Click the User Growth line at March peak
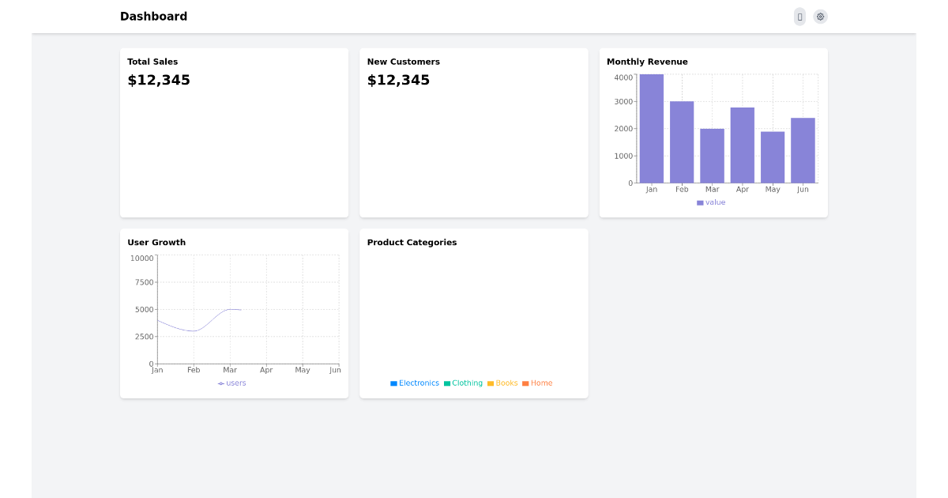 click(x=230, y=310)
